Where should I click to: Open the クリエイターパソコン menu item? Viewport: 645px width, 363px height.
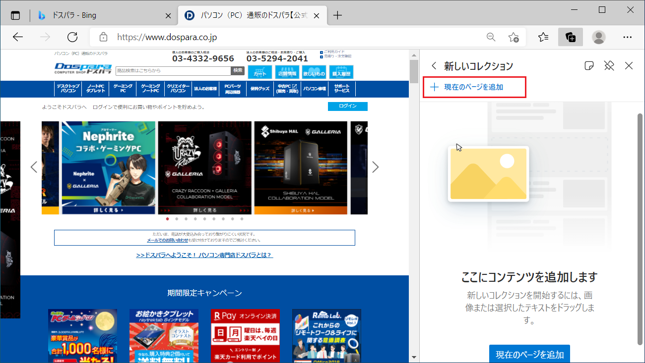[x=178, y=89]
